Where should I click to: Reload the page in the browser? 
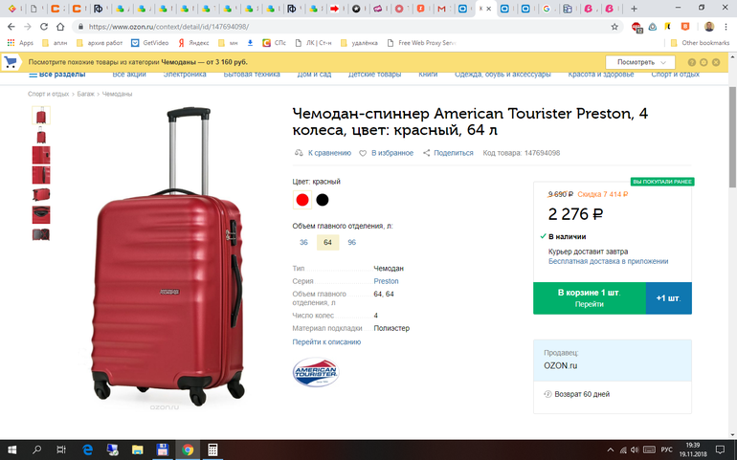59,27
